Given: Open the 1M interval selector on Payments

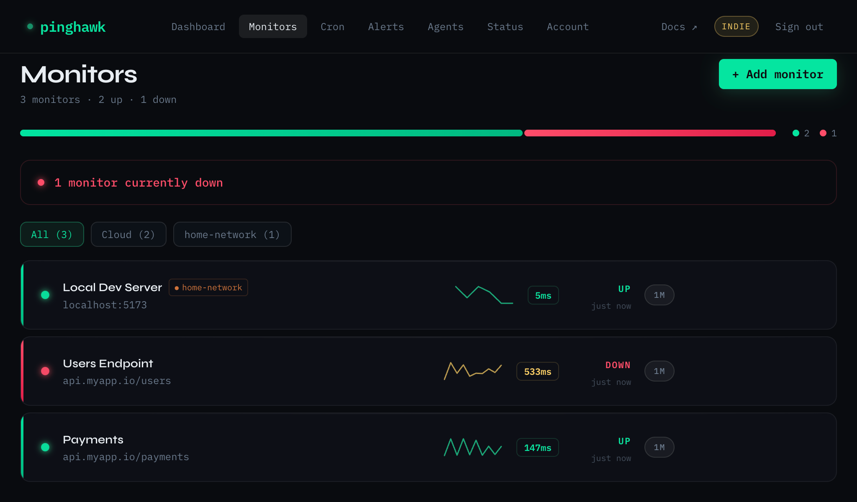Looking at the screenshot, I should (x=659, y=447).
